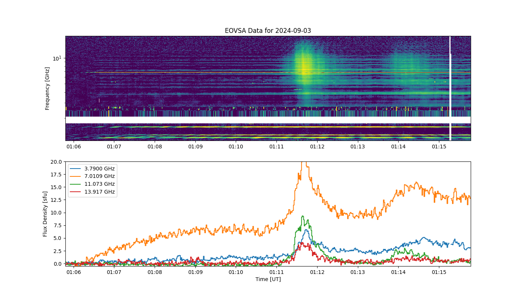Click the bright yellow burst peak in spectrogram

[304, 68]
